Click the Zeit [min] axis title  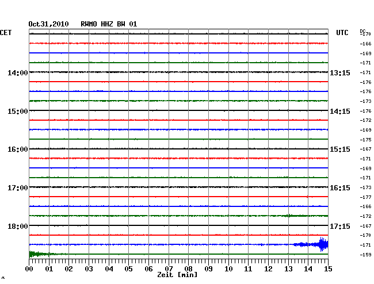tap(177, 275)
